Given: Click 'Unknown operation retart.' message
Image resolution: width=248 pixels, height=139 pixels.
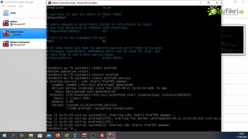Looking at the screenshot, I should coord(68,71).
